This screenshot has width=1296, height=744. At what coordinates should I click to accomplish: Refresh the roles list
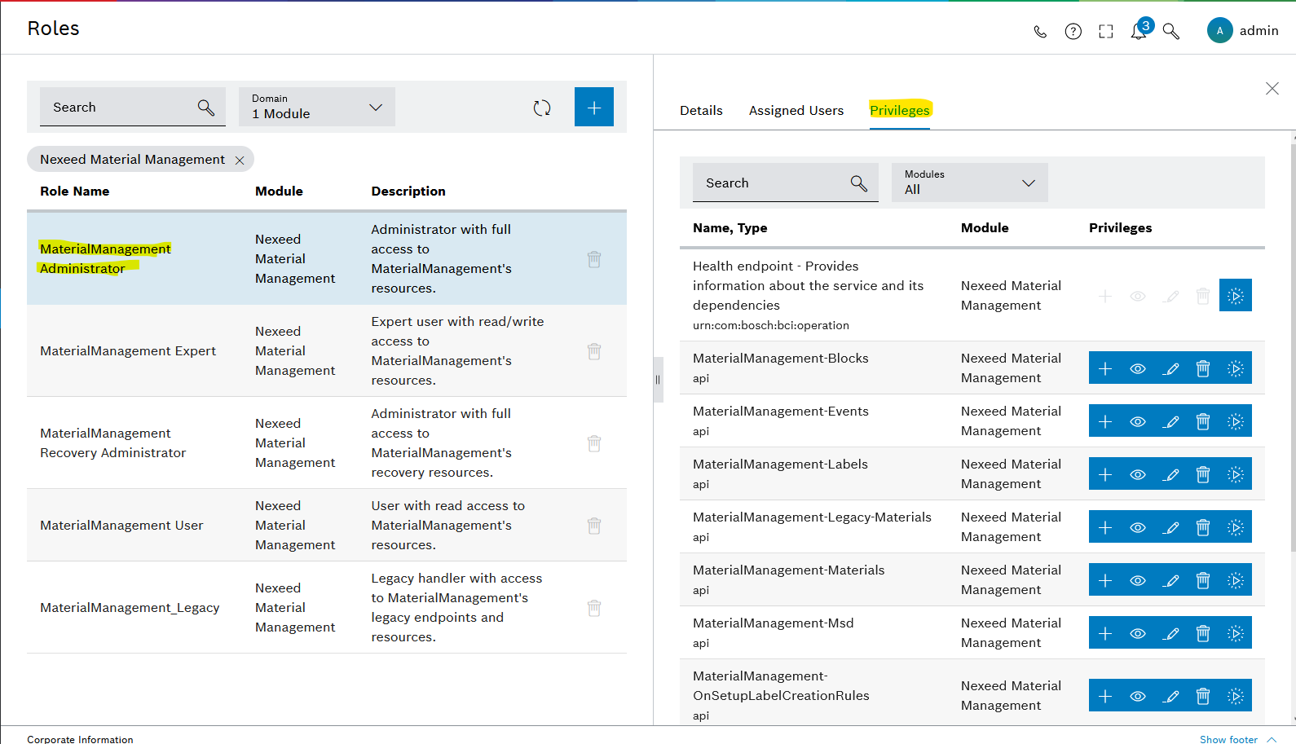coord(542,108)
